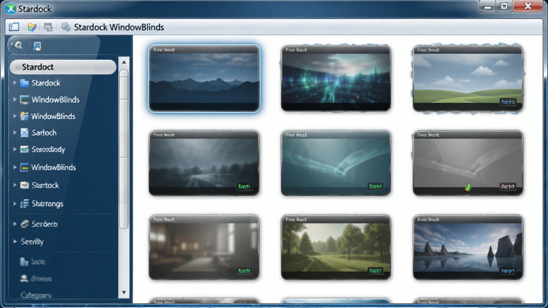Expand WindowBlinds node directly above Startock
Screen dimensions: 548x308
point(14,167)
